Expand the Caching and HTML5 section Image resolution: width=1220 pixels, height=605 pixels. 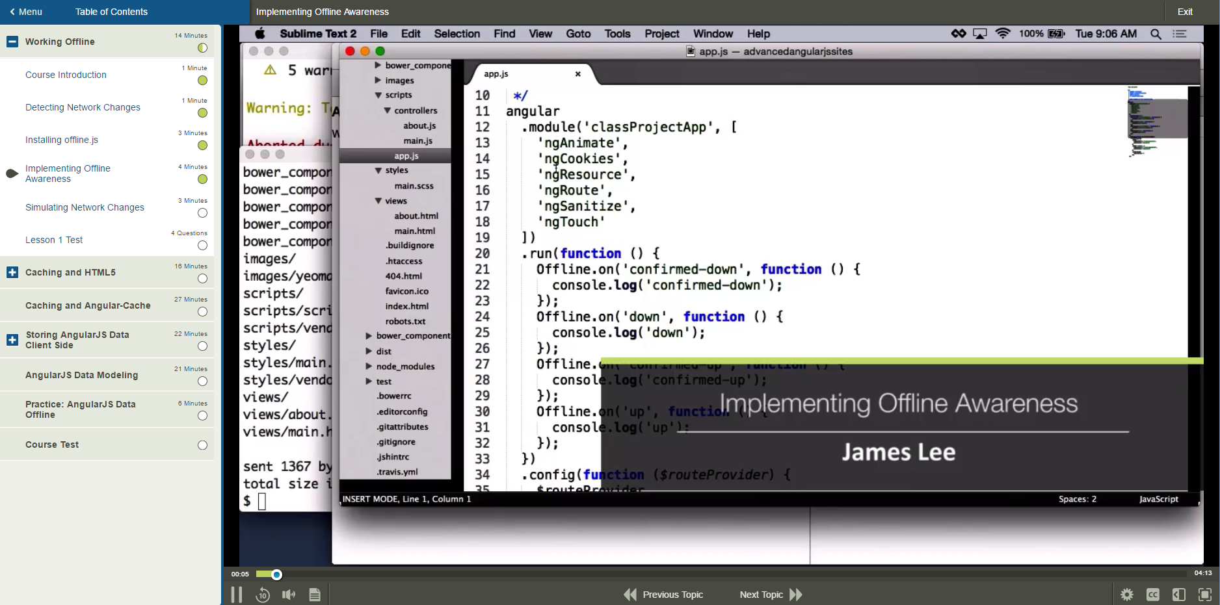pyautogui.click(x=12, y=272)
